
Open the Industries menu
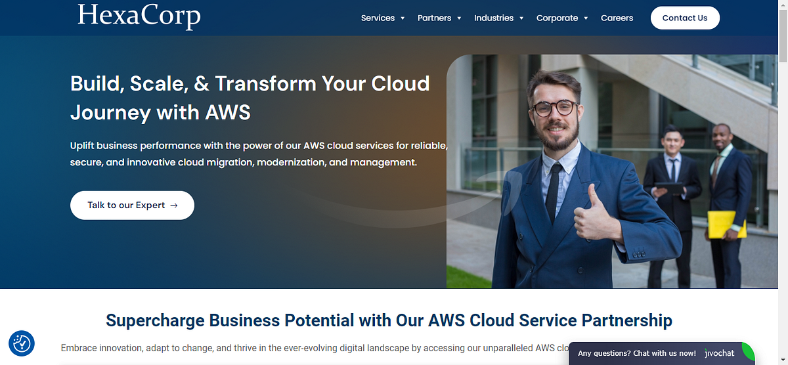tap(494, 18)
